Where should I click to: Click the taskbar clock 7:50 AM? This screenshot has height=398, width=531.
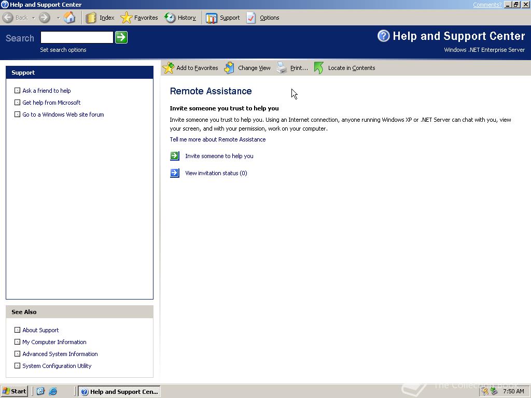tap(513, 391)
